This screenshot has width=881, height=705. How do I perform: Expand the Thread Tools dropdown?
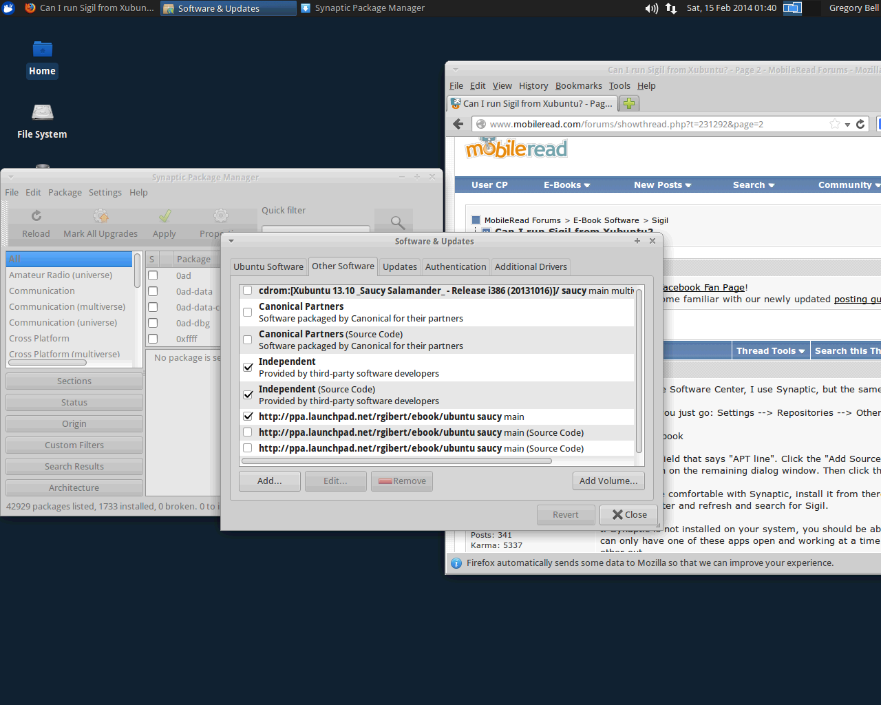click(770, 350)
